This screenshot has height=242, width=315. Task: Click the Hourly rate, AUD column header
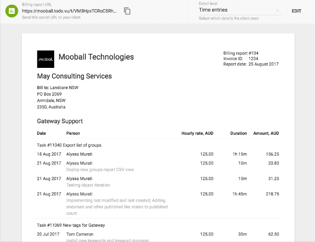(x=197, y=133)
